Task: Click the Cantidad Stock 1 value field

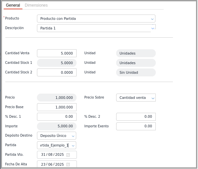Action: (56, 63)
